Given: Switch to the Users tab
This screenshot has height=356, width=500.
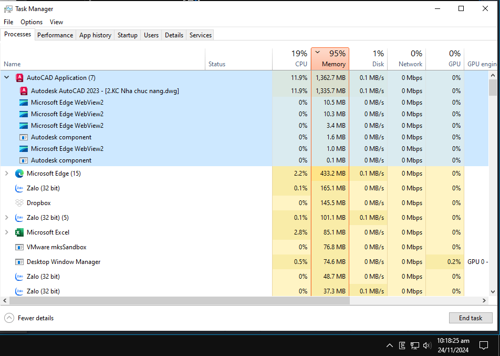Looking at the screenshot, I should [151, 35].
